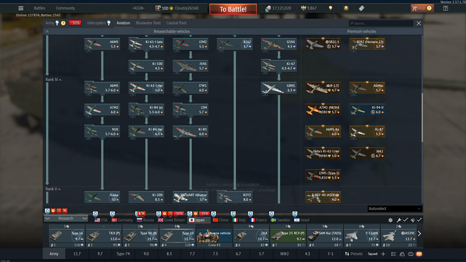Viewport: 466px width, 262px height.
Task: Open the help question mark icon
Action: click(x=445, y=8)
